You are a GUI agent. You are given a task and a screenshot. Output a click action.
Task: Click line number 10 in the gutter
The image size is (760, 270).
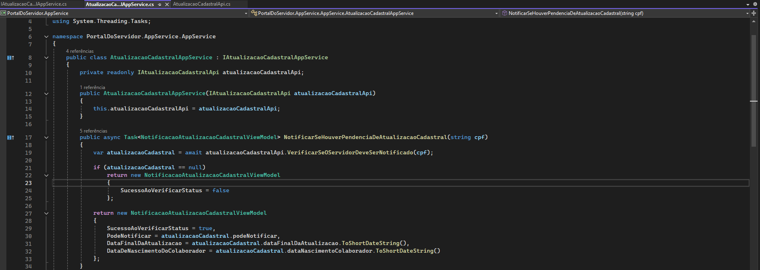(x=28, y=73)
